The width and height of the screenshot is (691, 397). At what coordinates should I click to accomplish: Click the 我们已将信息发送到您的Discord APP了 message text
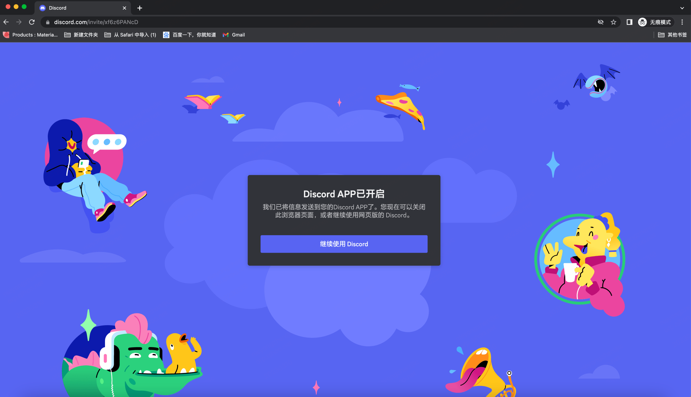pos(344,211)
